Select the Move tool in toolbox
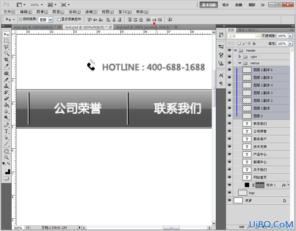Screen dimensions: 296x231 pos(6,34)
